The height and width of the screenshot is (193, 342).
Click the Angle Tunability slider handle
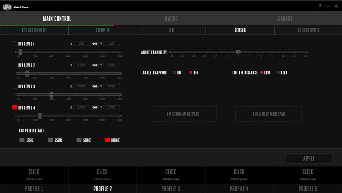[238, 52]
